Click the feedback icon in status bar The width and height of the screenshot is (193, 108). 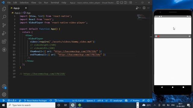[144, 100]
